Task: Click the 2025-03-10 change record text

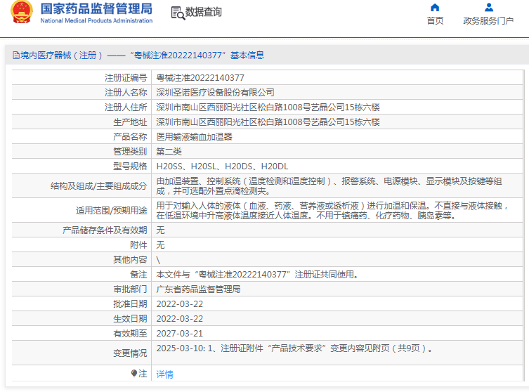Action: tap(294, 348)
